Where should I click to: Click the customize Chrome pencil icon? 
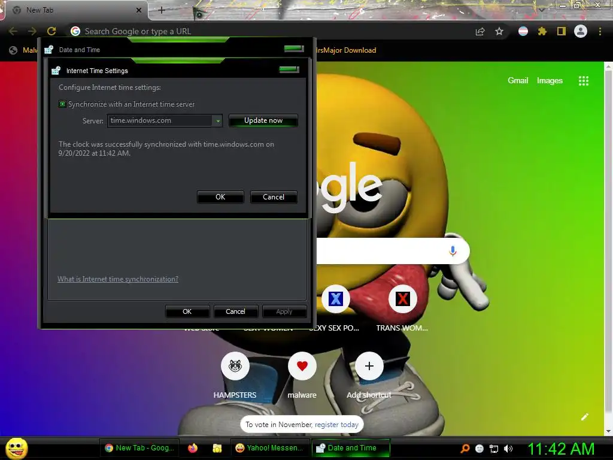tap(584, 417)
